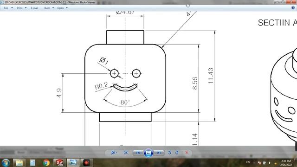Expand the Open dropdown arrow
The width and height of the screenshot is (297, 167).
point(67,8)
